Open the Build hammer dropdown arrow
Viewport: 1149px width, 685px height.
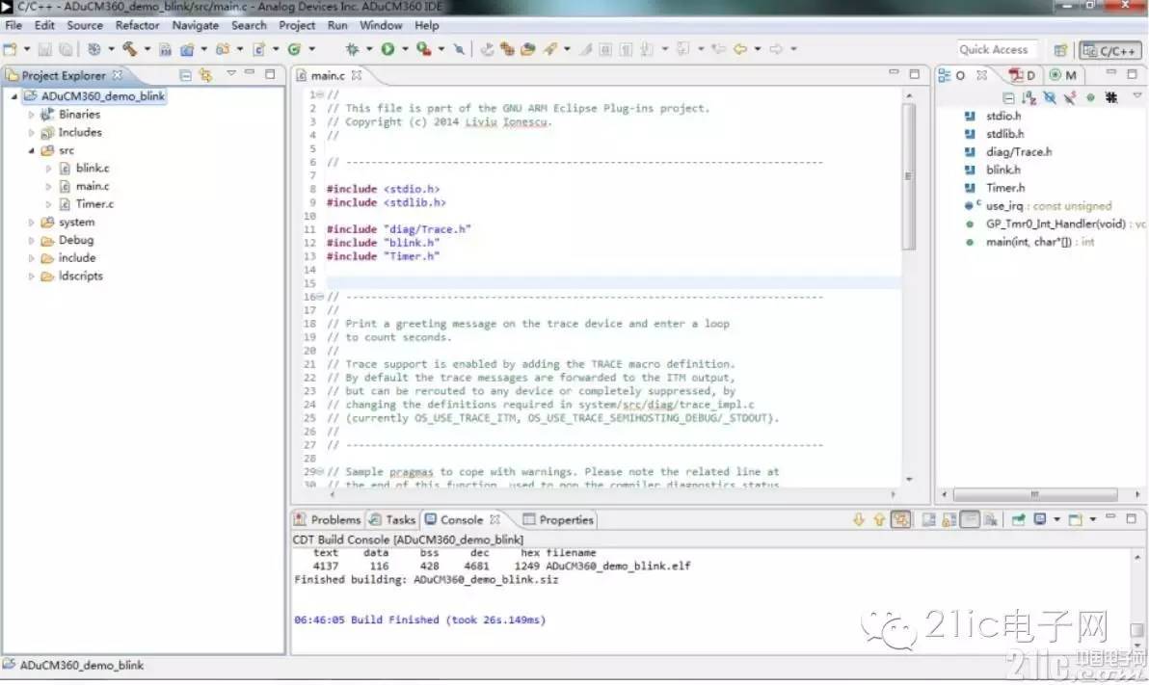(x=147, y=49)
